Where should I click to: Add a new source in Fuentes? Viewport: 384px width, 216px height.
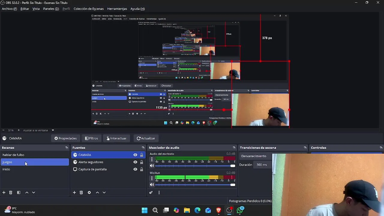click(74, 193)
